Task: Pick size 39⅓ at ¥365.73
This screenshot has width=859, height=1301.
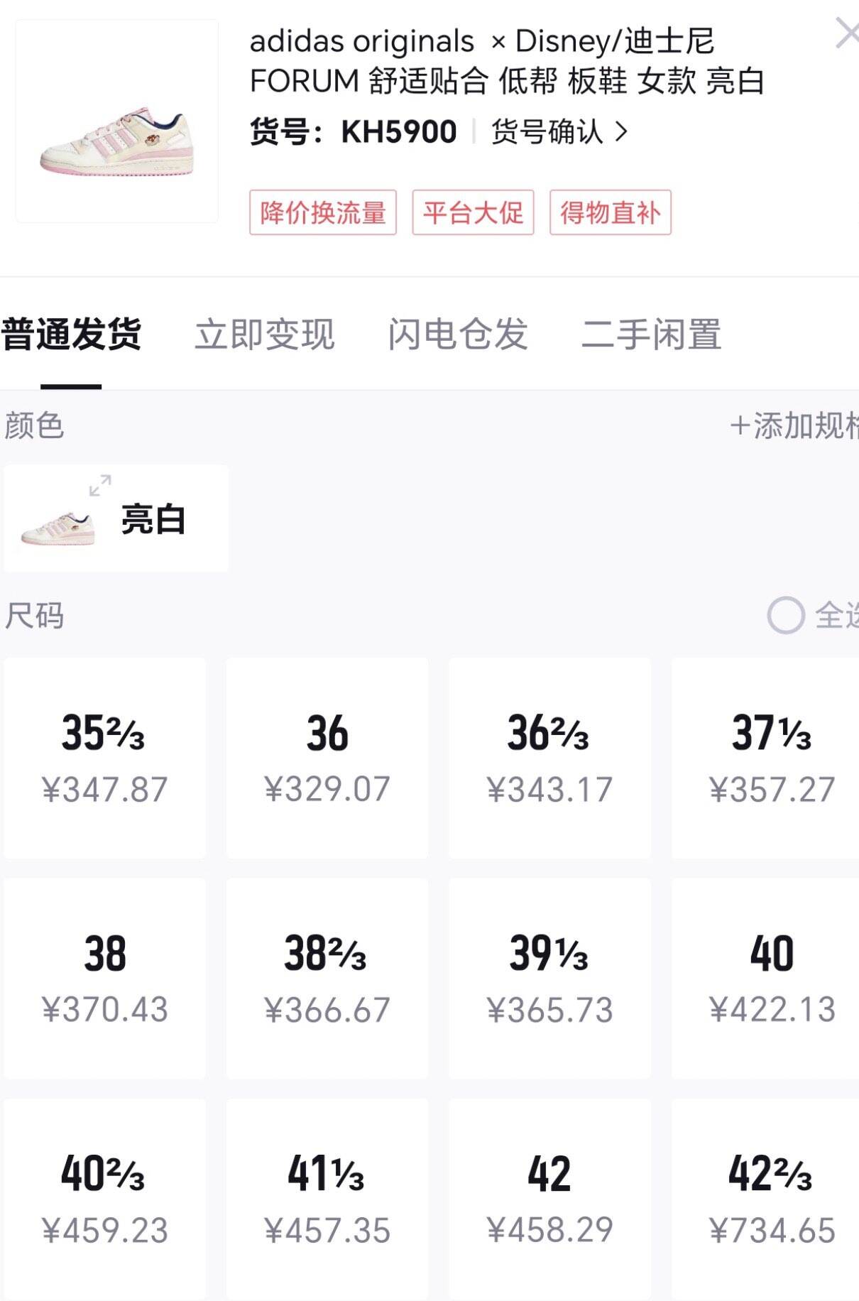Action: (x=549, y=979)
